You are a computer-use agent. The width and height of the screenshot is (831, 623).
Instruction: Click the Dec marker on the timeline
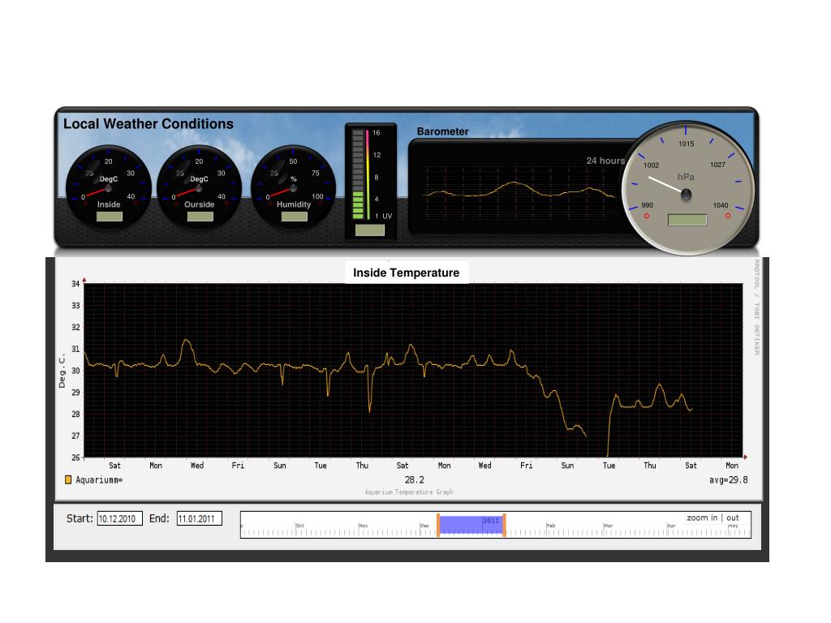click(424, 526)
